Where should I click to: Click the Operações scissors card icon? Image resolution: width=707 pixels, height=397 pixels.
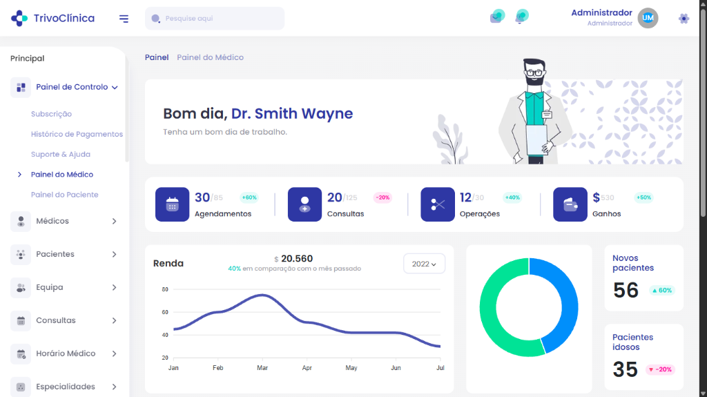point(437,204)
